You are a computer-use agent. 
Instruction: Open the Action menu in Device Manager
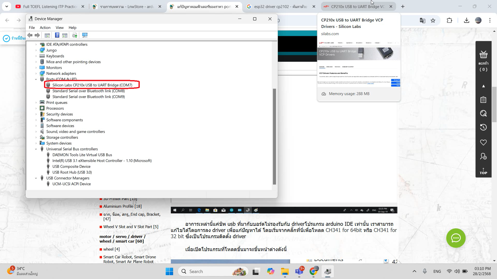[x=45, y=28]
